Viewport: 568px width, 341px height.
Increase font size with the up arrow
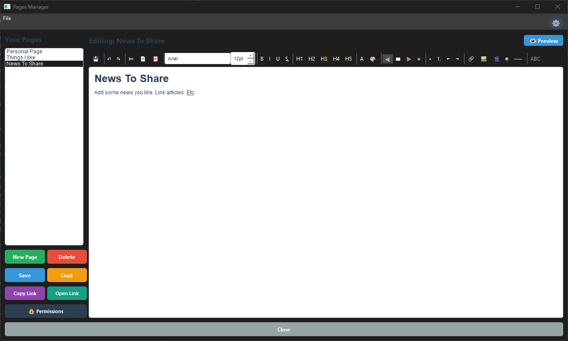pos(250,56)
